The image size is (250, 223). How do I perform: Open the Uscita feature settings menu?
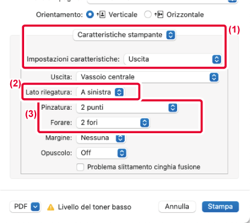173,59
